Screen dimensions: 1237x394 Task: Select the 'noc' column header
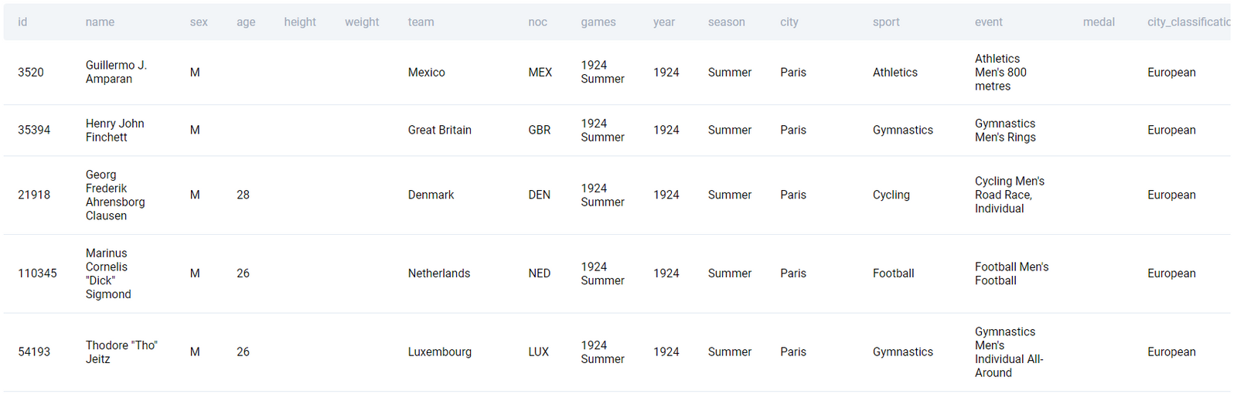[x=537, y=22]
